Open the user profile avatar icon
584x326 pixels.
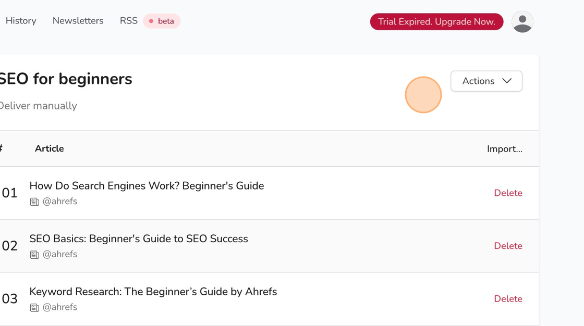pyautogui.click(x=522, y=21)
